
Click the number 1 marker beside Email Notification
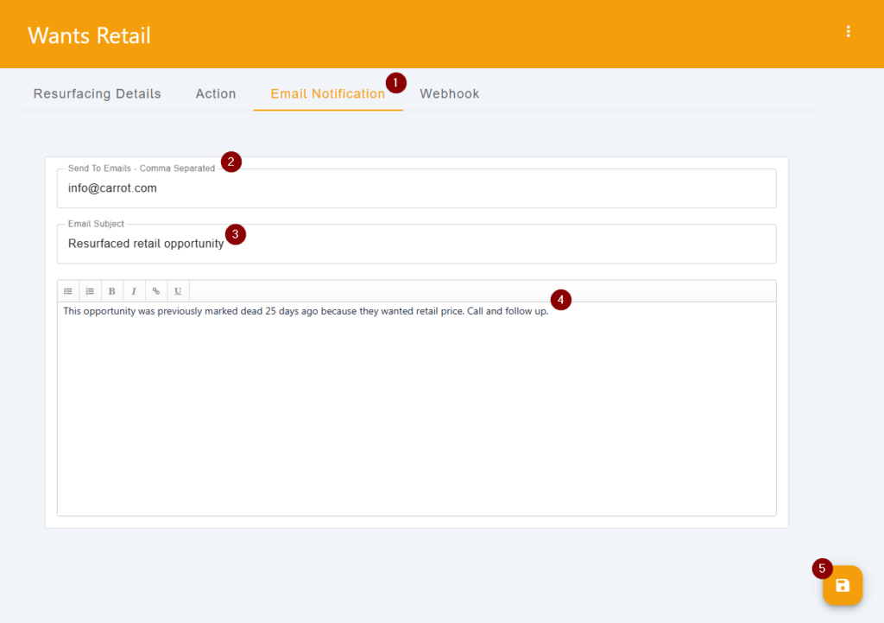(395, 83)
